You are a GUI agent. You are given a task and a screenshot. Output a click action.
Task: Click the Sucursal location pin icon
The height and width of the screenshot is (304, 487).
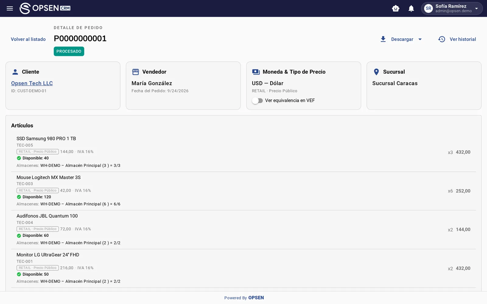point(377,72)
